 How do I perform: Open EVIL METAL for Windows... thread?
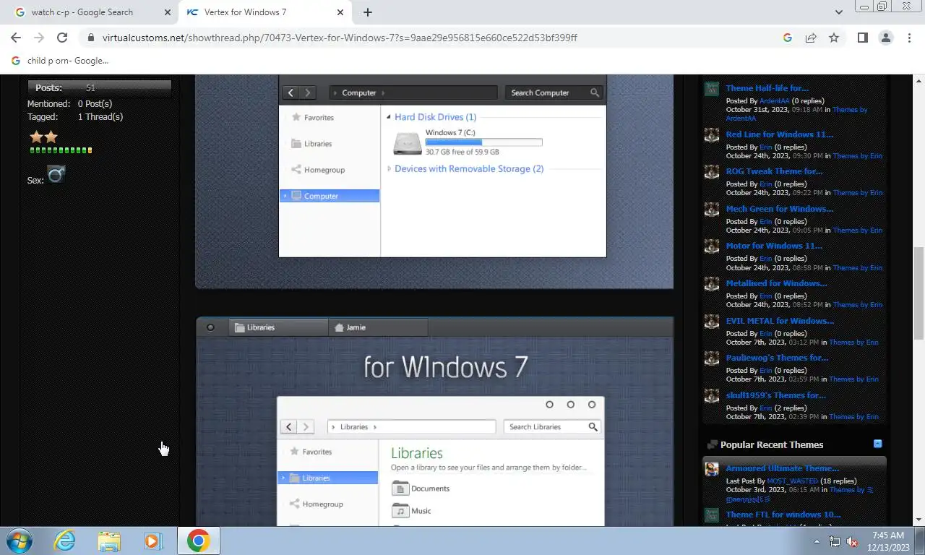(779, 321)
